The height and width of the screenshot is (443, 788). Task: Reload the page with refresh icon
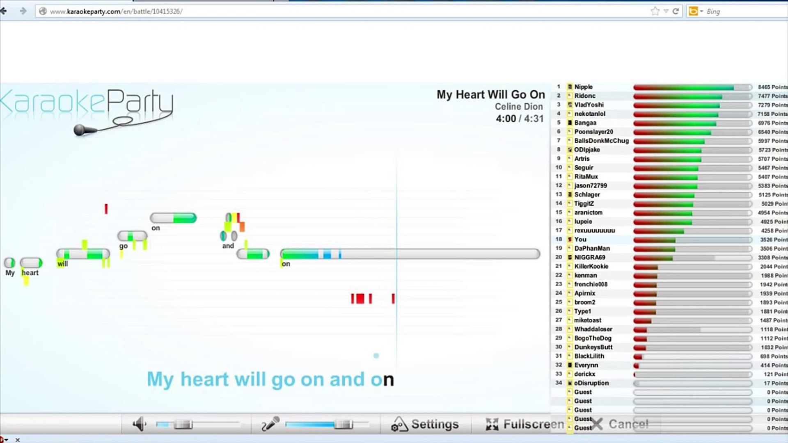[x=676, y=11]
